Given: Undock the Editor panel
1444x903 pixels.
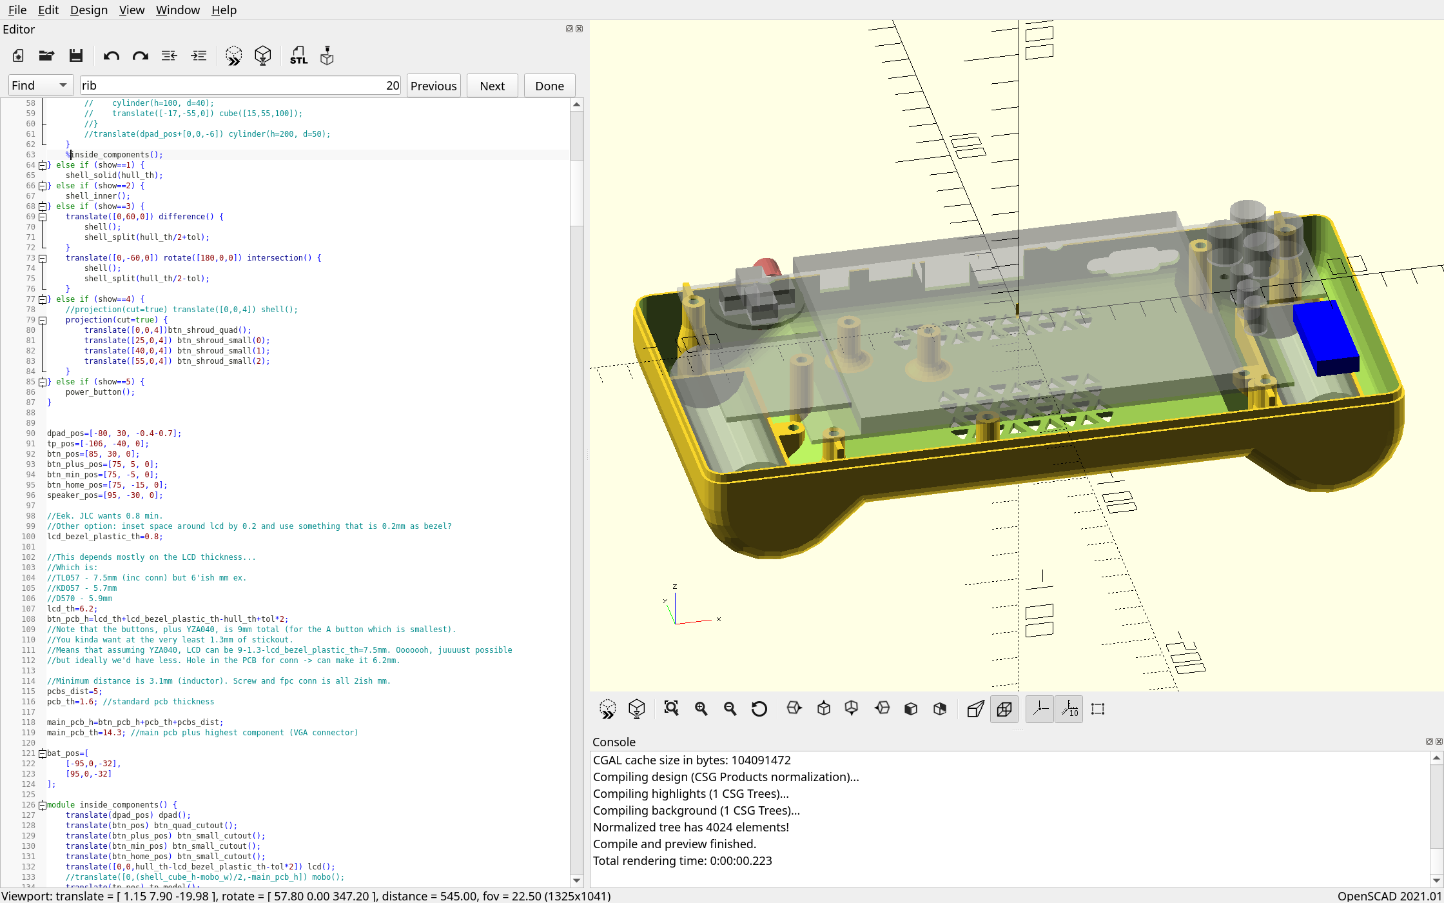Looking at the screenshot, I should click(x=569, y=29).
